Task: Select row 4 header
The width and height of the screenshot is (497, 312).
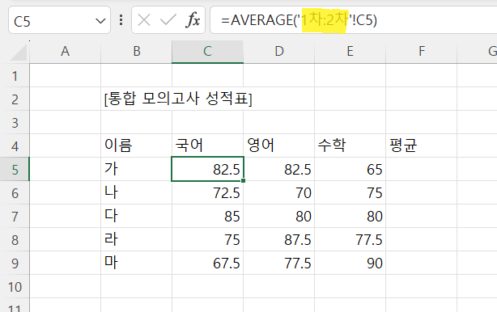Action: (x=15, y=145)
